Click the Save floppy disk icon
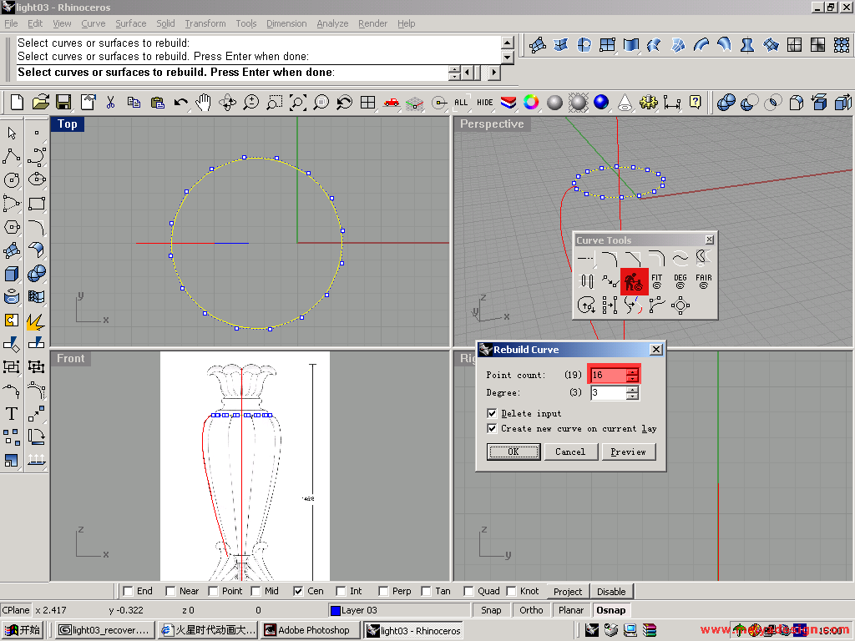Viewport: 855px width, 641px height. tap(63, 103)
